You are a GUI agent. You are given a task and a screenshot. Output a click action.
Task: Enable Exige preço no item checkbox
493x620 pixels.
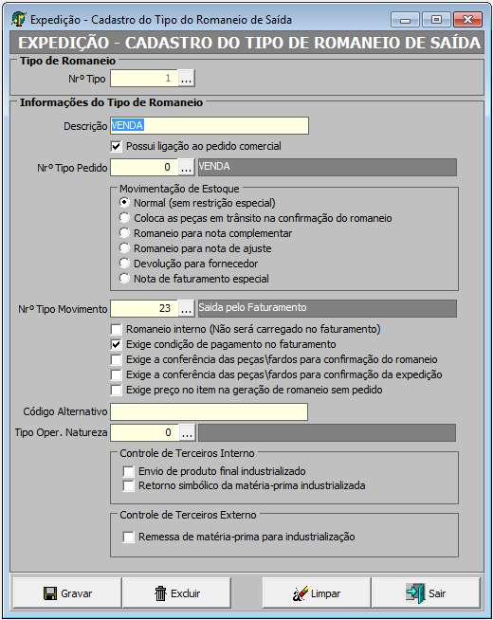[116, 390]
